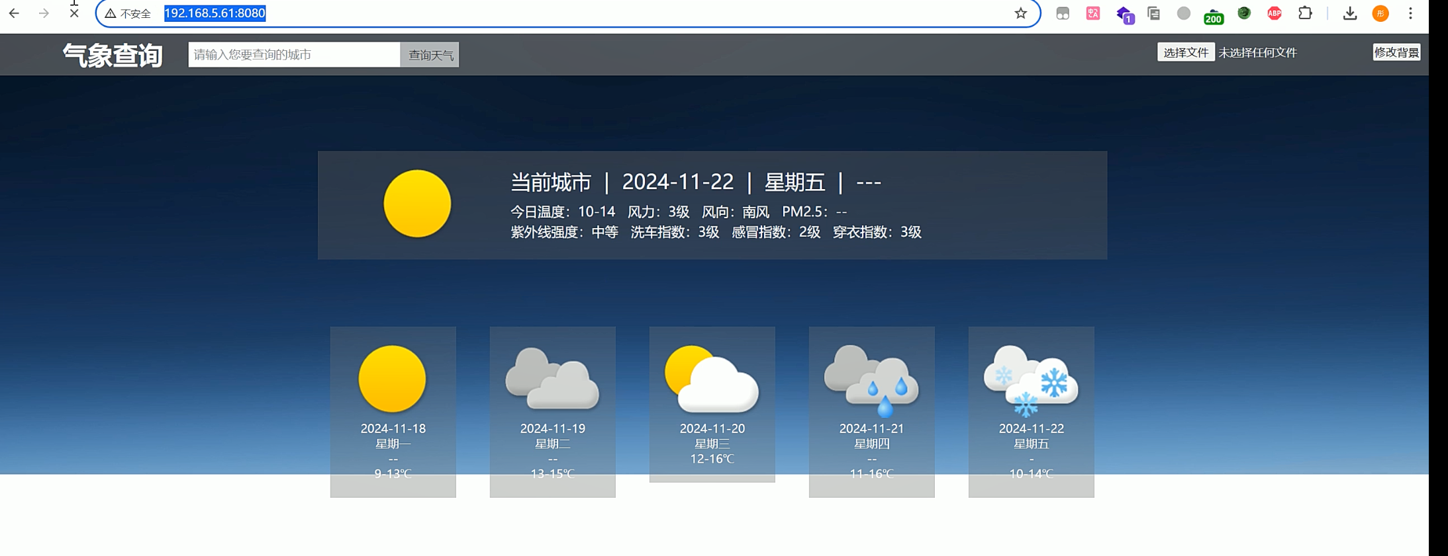Click the 查询天气 button
1448x556 pixels.
click(430, 55)
